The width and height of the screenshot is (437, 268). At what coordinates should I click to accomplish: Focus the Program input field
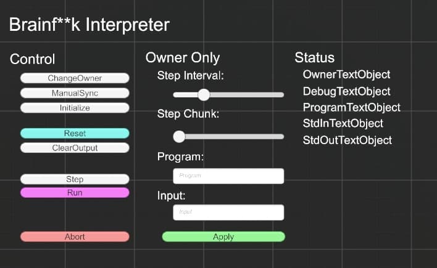[x=228, y=176]
